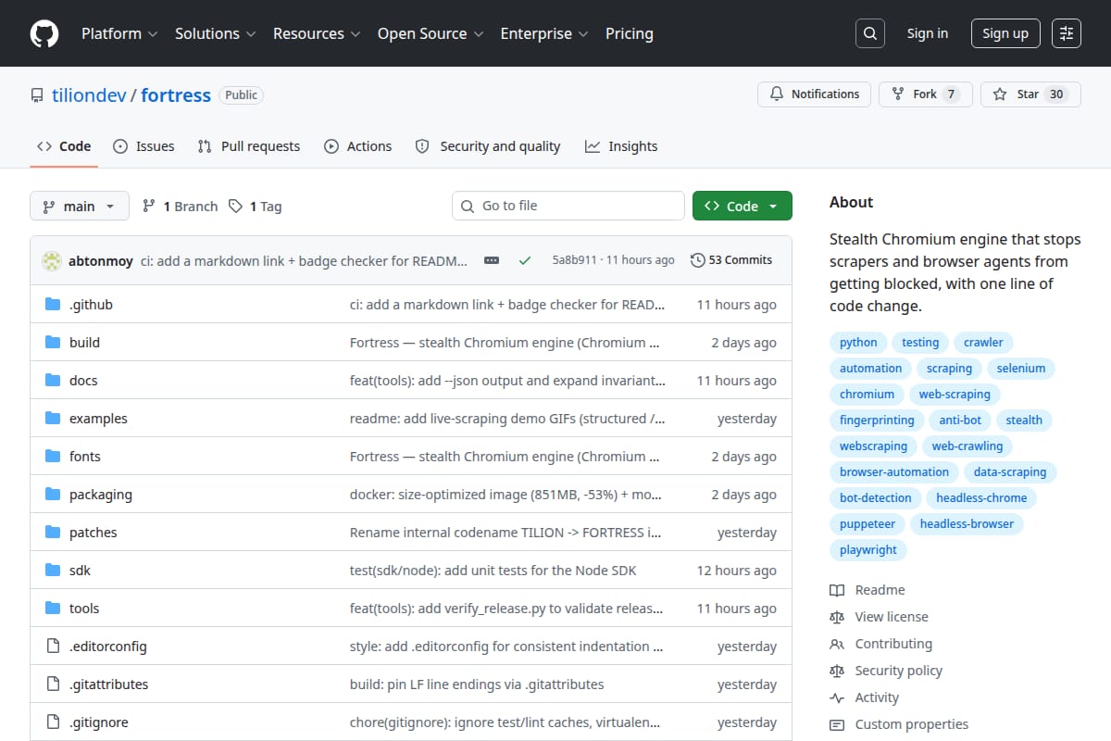This screenshot has width=1111, height=741.
Task: Click the Go to file search field
Action: point(568,206)
